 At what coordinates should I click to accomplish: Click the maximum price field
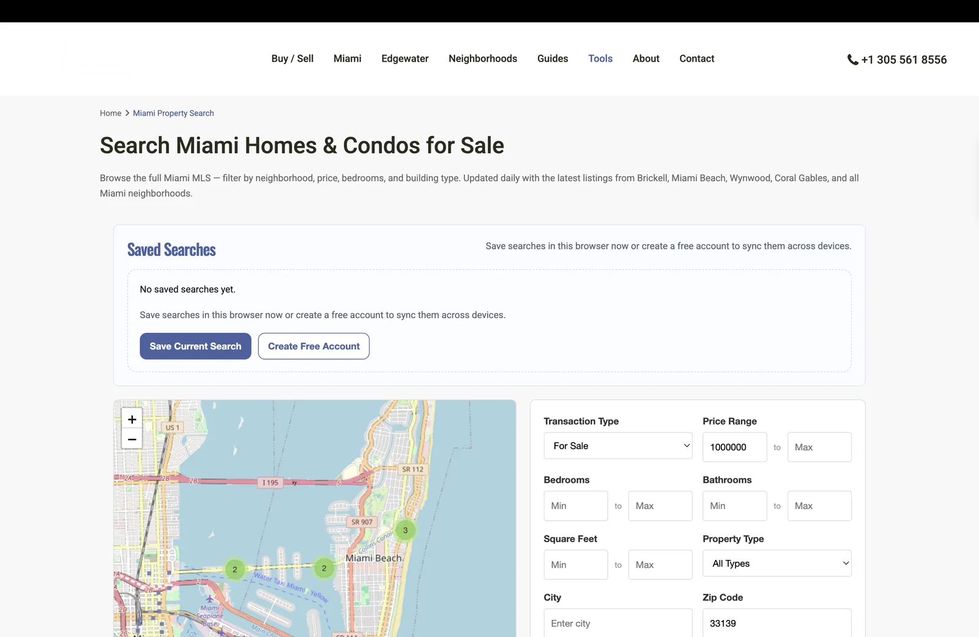pyautogui.click(x=819, y=447)
